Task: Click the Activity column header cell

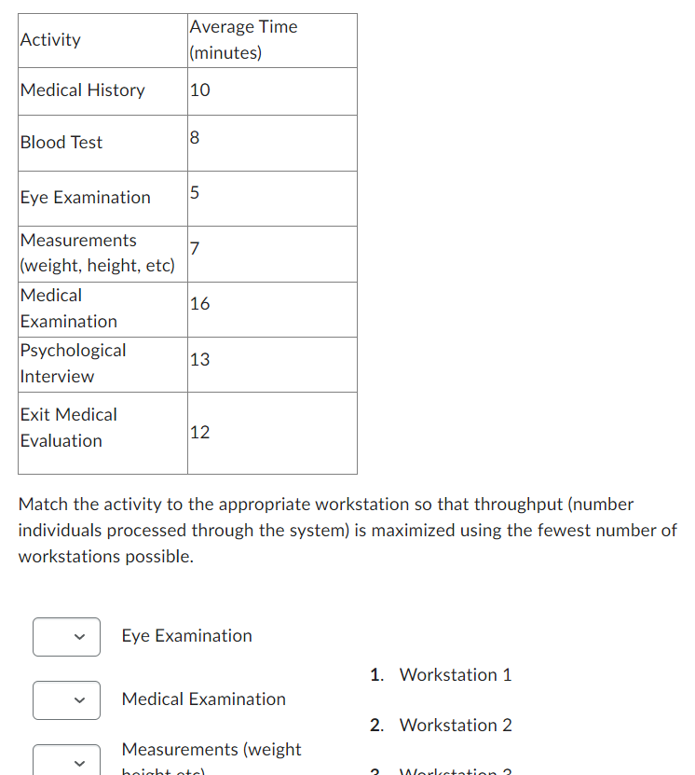Action: click(102, 40)
